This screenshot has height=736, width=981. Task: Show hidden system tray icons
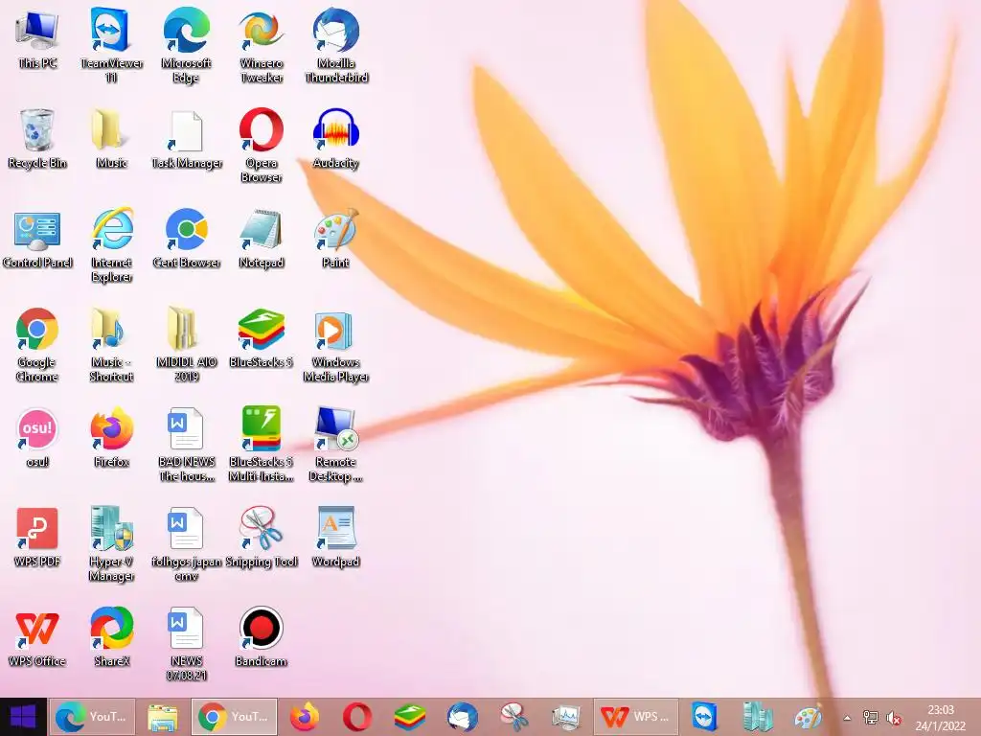click(847, 718)
